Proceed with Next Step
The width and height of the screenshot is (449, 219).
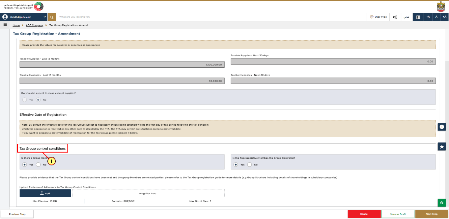(x=432, y=214)
